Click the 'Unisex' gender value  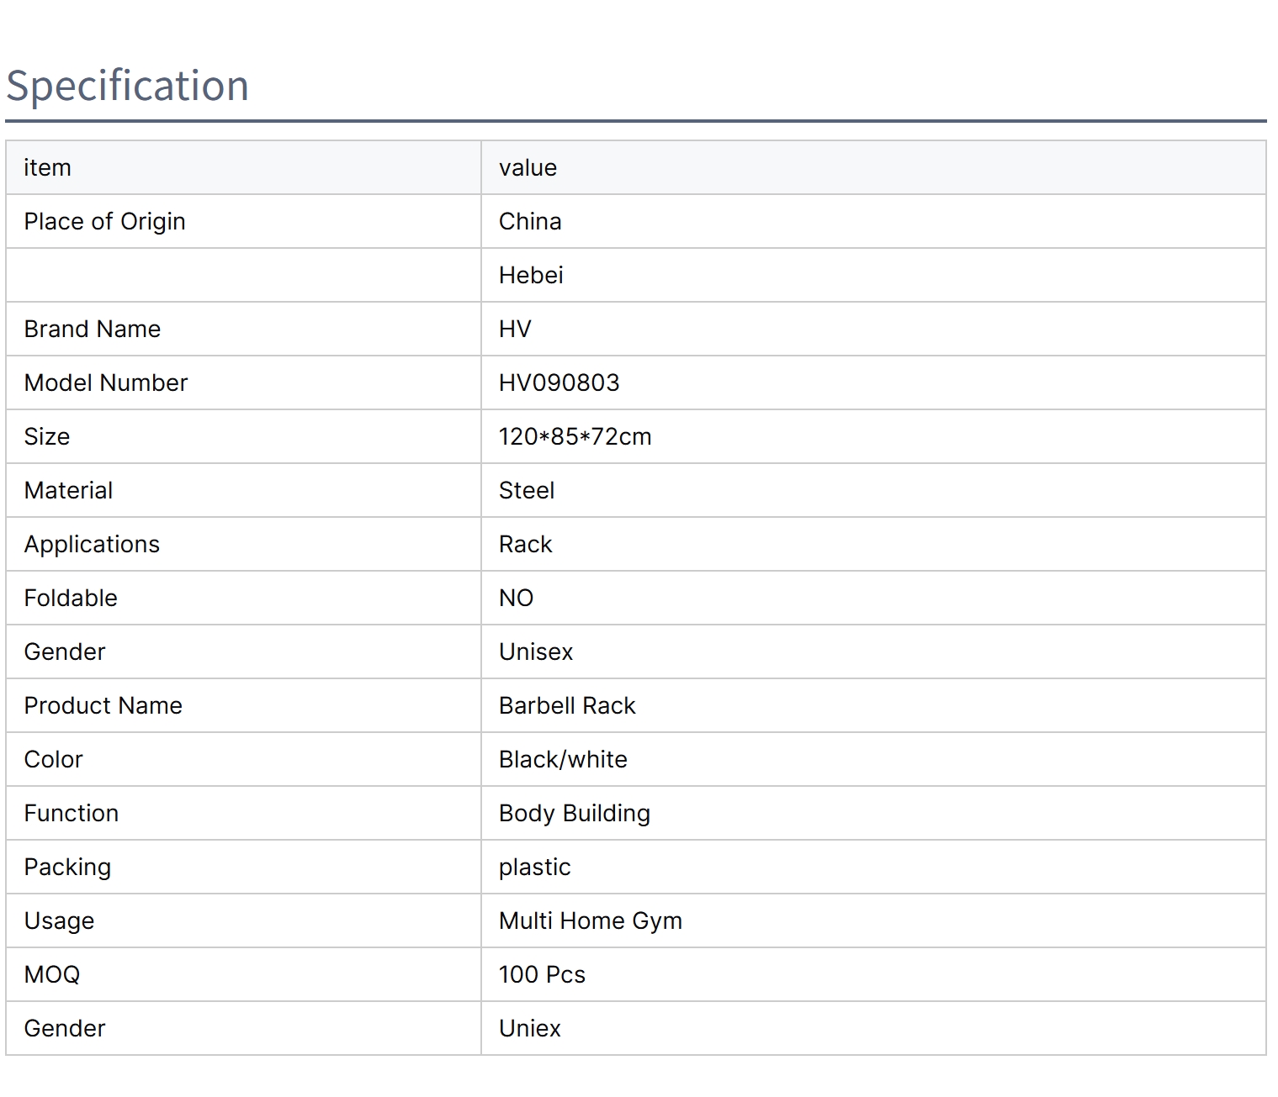click(536, 652)
